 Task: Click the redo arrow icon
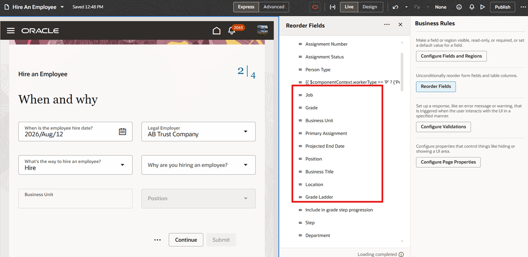click(417, 7)
